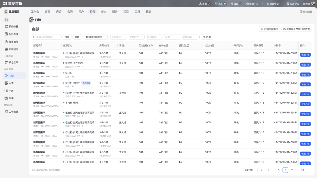Click the 投诉建议 sidebar icon

(x=7, y=49)
